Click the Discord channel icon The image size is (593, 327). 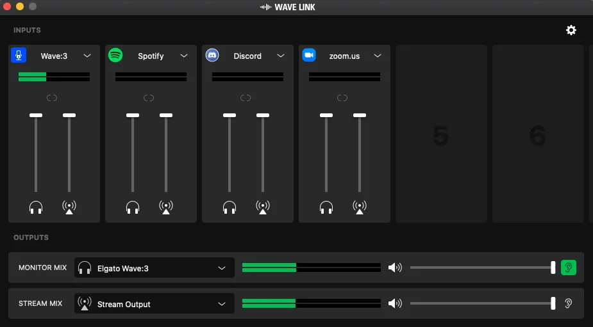tap(212, 56)
